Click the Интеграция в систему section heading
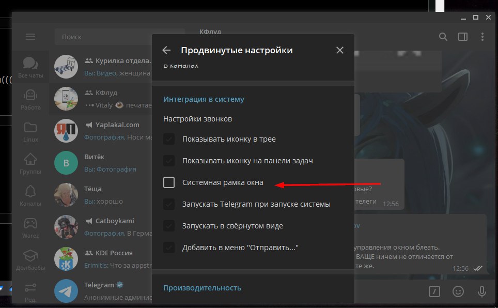 [204, 99]
